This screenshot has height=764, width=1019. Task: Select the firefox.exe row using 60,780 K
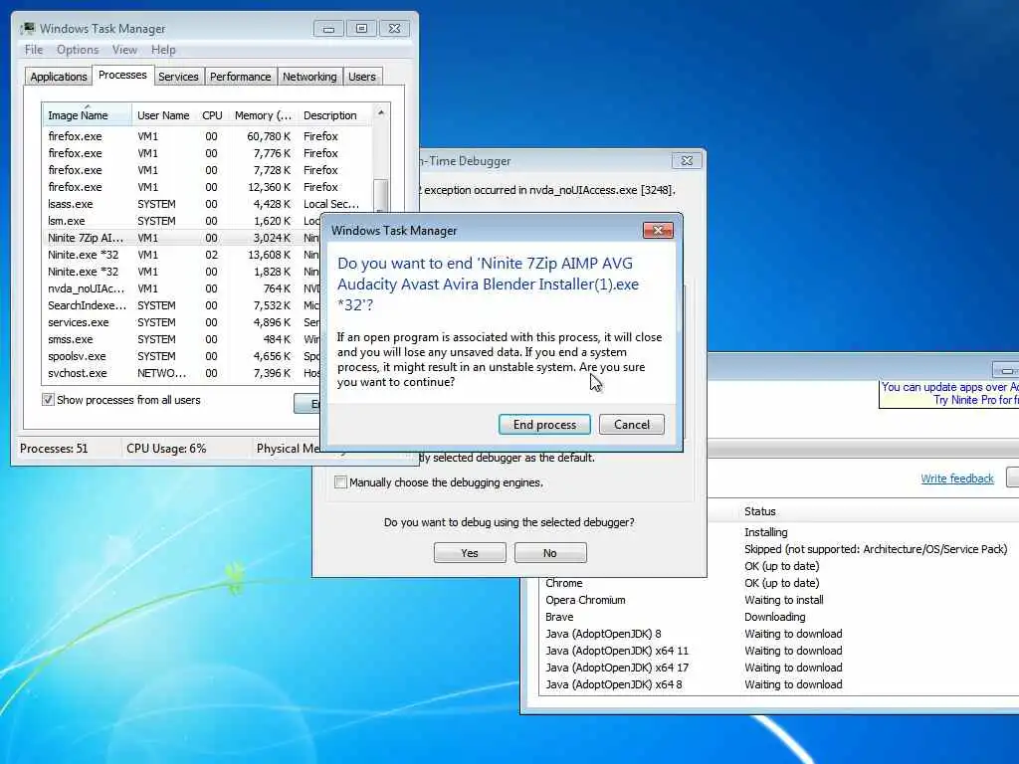(x=207, y=136)
